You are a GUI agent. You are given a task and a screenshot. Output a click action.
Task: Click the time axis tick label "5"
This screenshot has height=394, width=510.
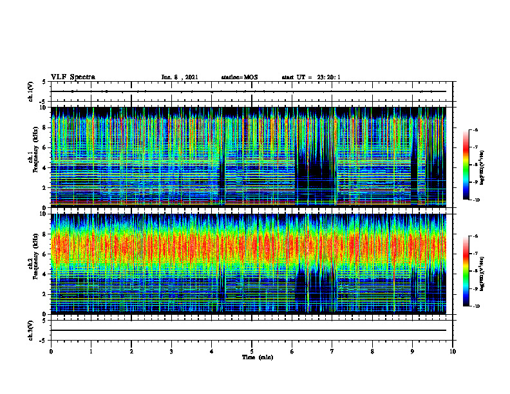coord(252,352)
